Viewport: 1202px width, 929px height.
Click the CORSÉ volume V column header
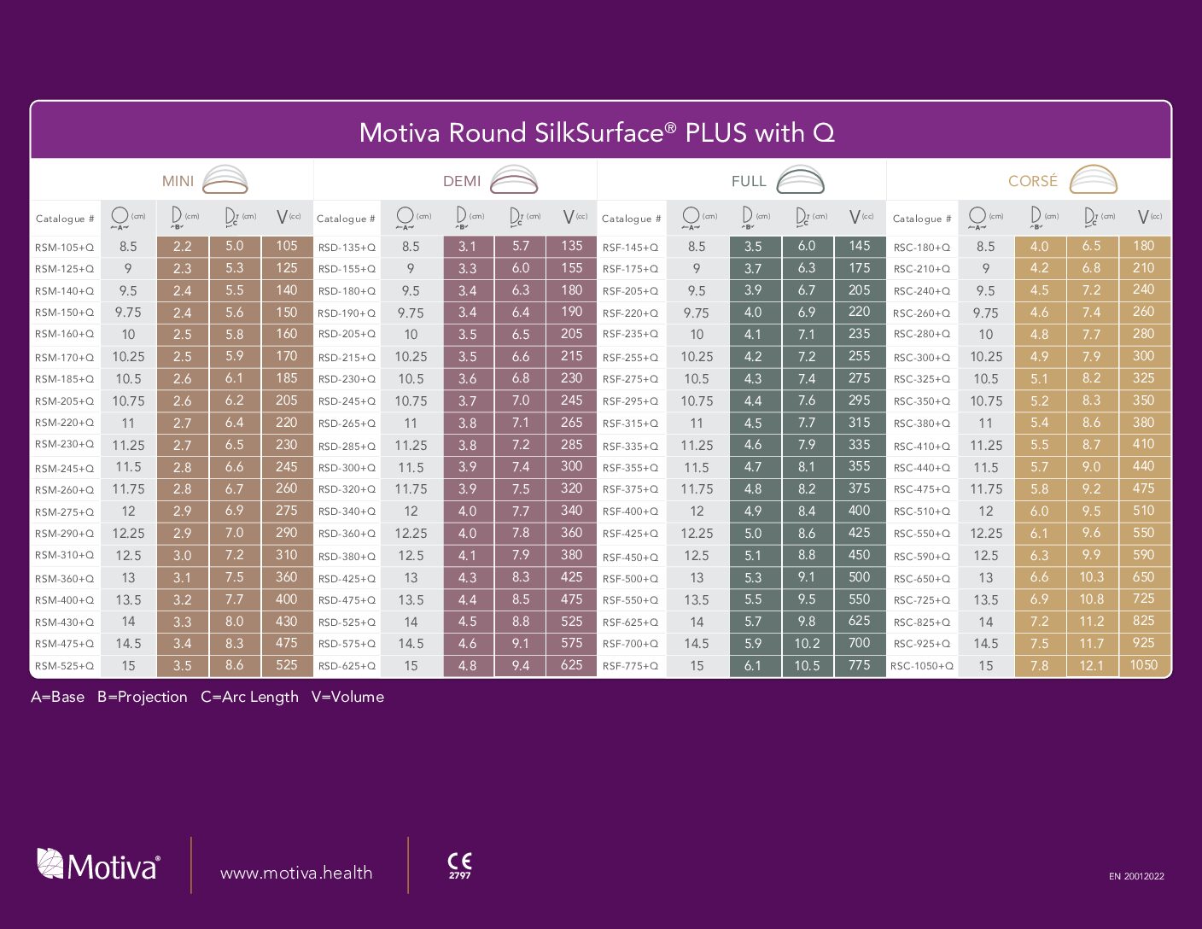pyautogui.click(x=1149, y=218)
